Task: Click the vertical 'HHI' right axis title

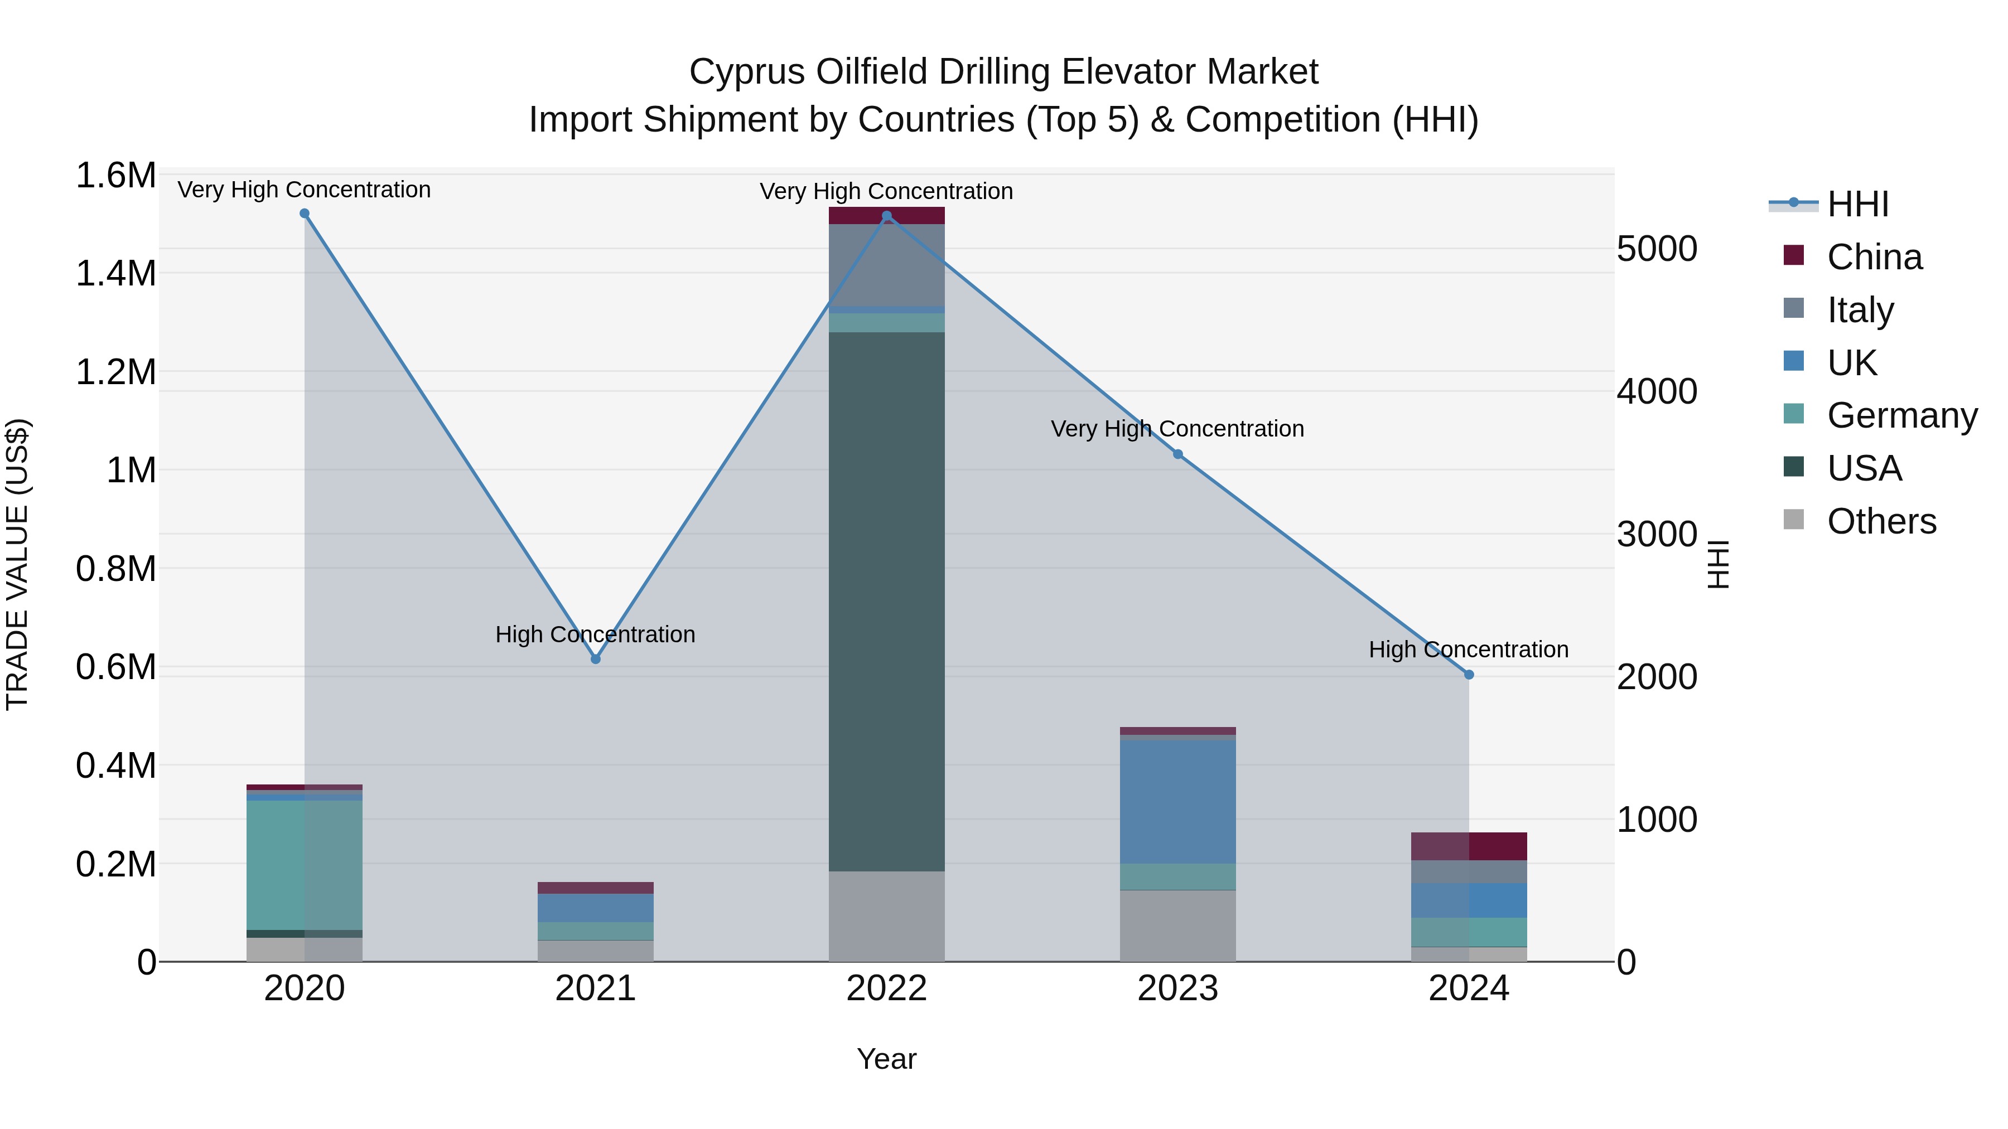Action: [x=1719, y=564]
